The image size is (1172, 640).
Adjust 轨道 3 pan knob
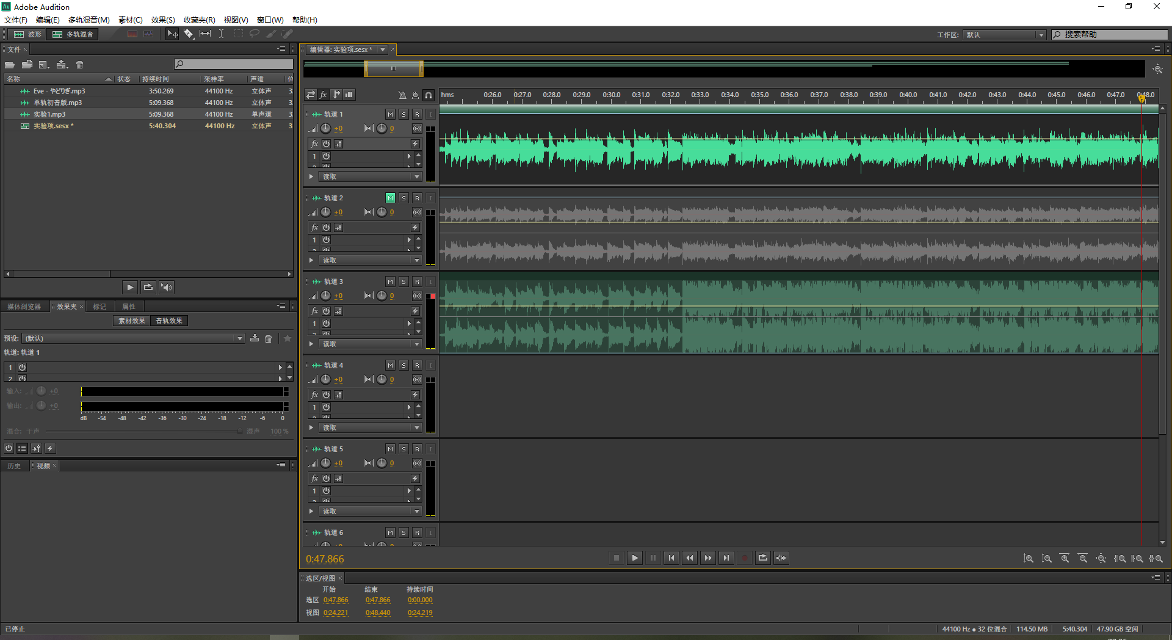tap(382, 296)
